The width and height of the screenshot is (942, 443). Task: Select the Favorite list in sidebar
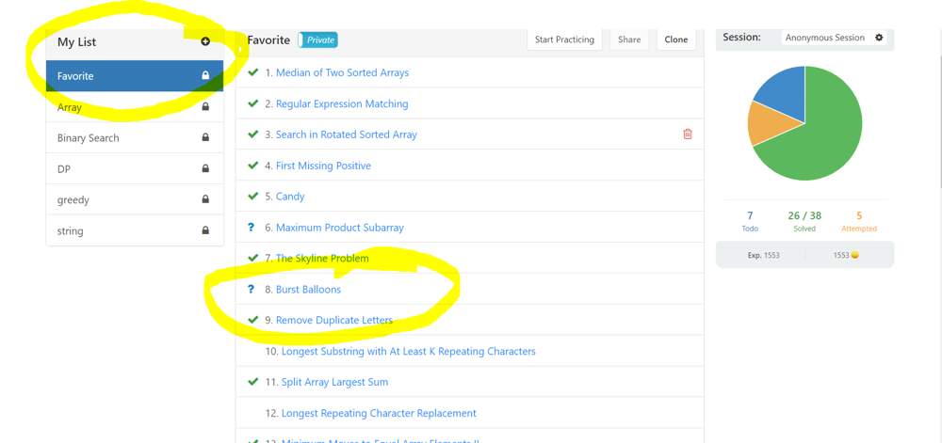click(122, 76)
